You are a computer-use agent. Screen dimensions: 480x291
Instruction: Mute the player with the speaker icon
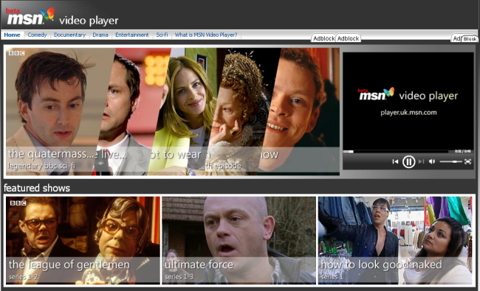click(x=432, y=161)
